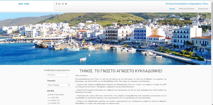Open the Επικοινωνία menu item

[x=203, y=9]
